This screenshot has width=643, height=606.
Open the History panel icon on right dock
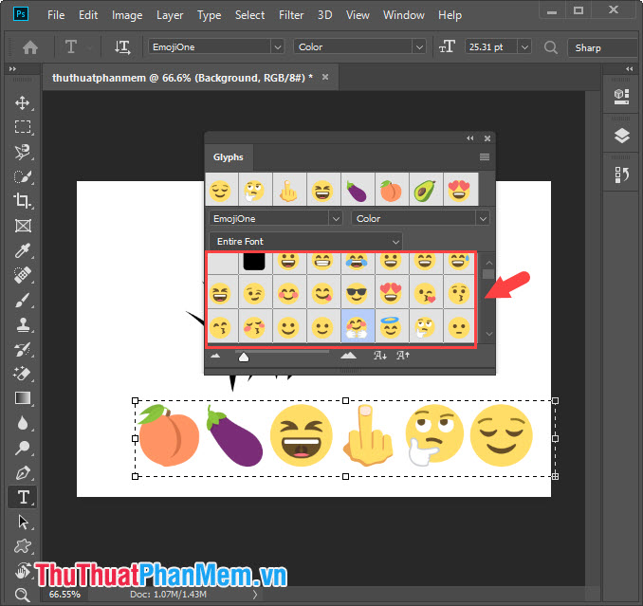(622, 174)
